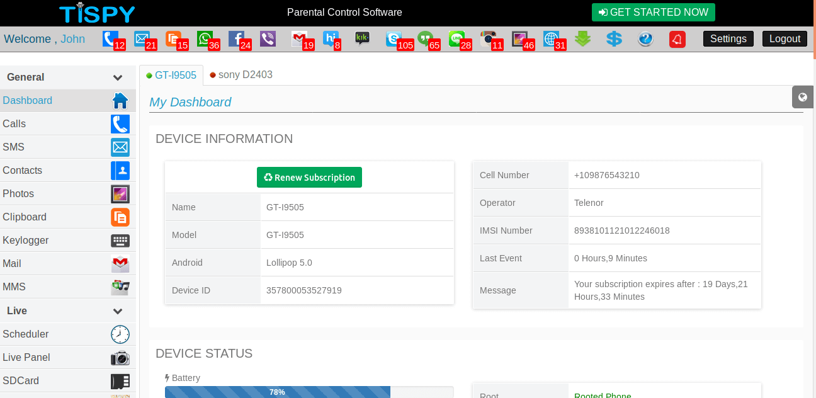
Task: Open the Settings button
Action: 728,39
